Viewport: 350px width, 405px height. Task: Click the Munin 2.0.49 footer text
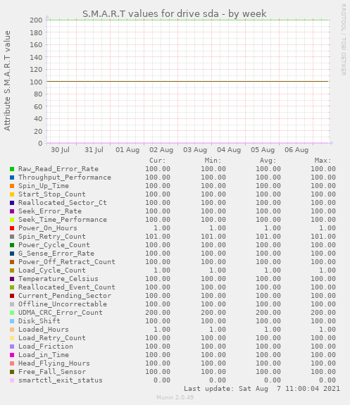click(x=175, y=397)
